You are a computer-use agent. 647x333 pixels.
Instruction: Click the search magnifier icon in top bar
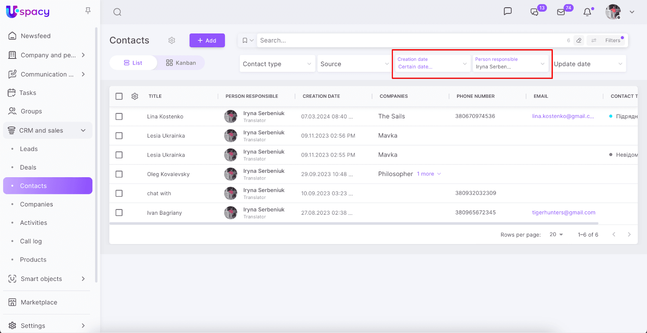click(117, 12)
